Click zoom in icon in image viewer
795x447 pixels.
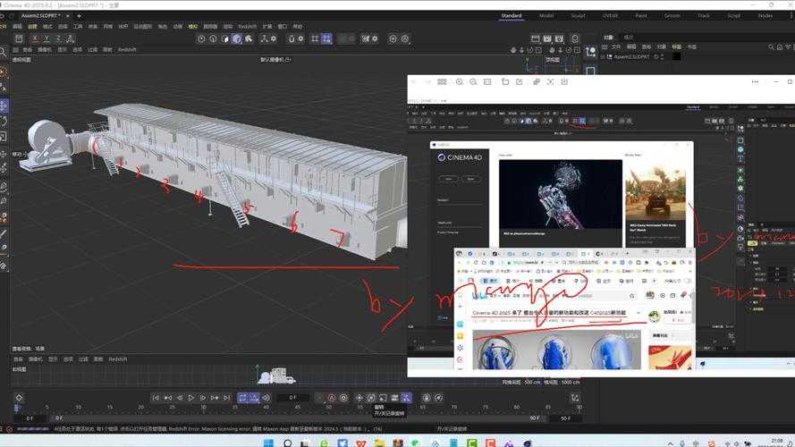tap(460, 81)
